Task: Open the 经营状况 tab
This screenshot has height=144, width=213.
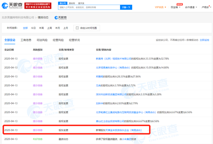Action: pos(74,40)
